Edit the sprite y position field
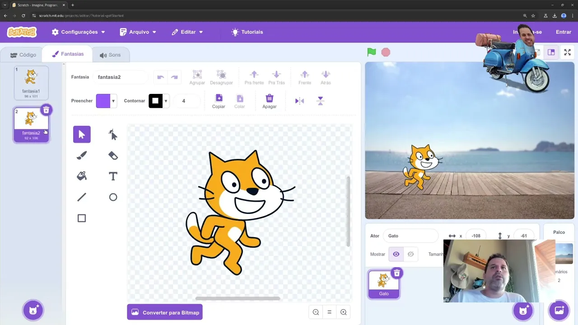This screenshot has height=325, width=578. click(524, 236)
